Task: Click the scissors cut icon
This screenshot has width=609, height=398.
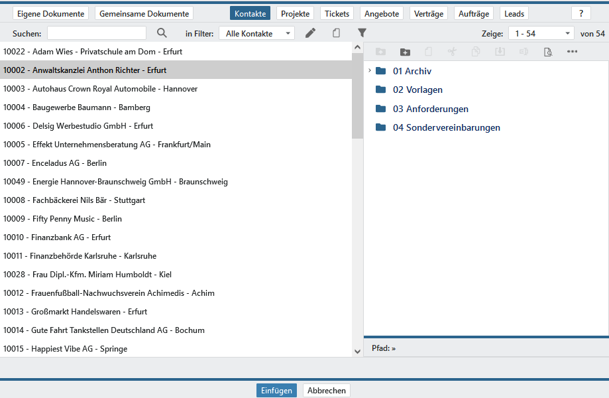Action: (452, 52)
